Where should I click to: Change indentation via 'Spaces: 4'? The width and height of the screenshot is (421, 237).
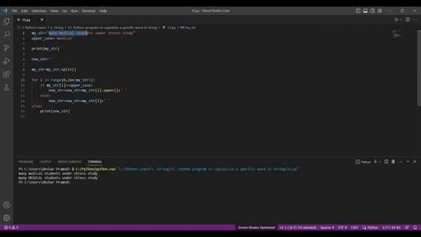coord(327,227)
